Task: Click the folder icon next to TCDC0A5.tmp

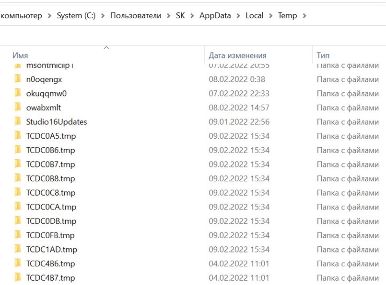Action: pos(18,136)
